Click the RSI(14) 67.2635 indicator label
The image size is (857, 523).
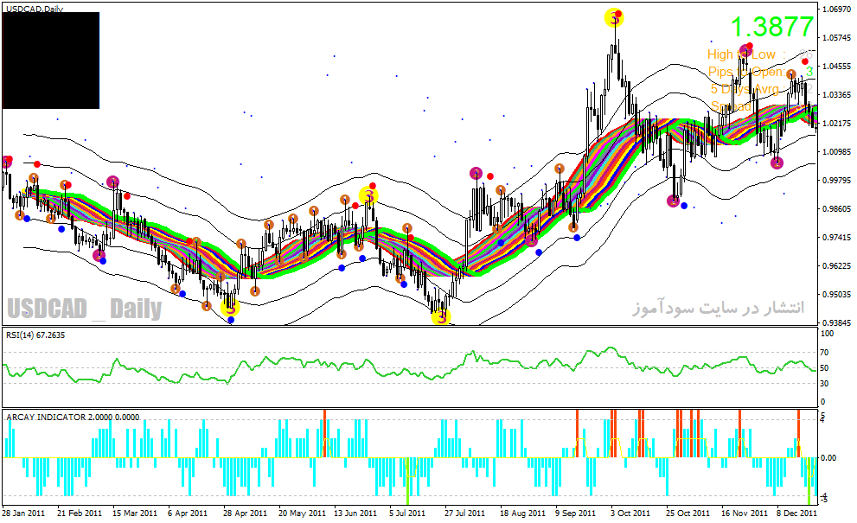point(35,335)
